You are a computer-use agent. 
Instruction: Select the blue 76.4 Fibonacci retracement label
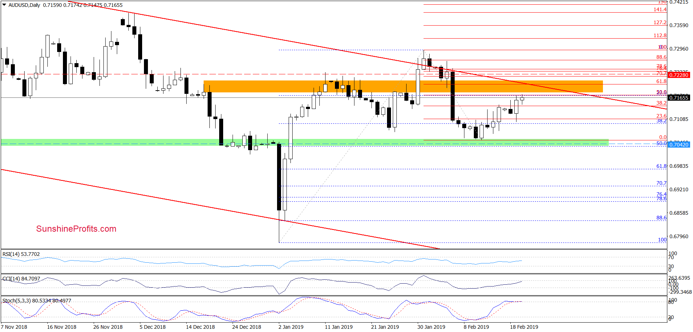(x=661, y=194)
